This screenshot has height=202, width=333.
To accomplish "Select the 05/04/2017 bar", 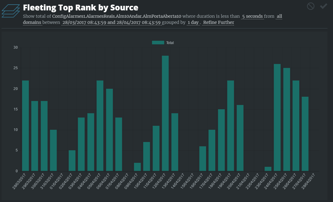I will coord(100,125).
